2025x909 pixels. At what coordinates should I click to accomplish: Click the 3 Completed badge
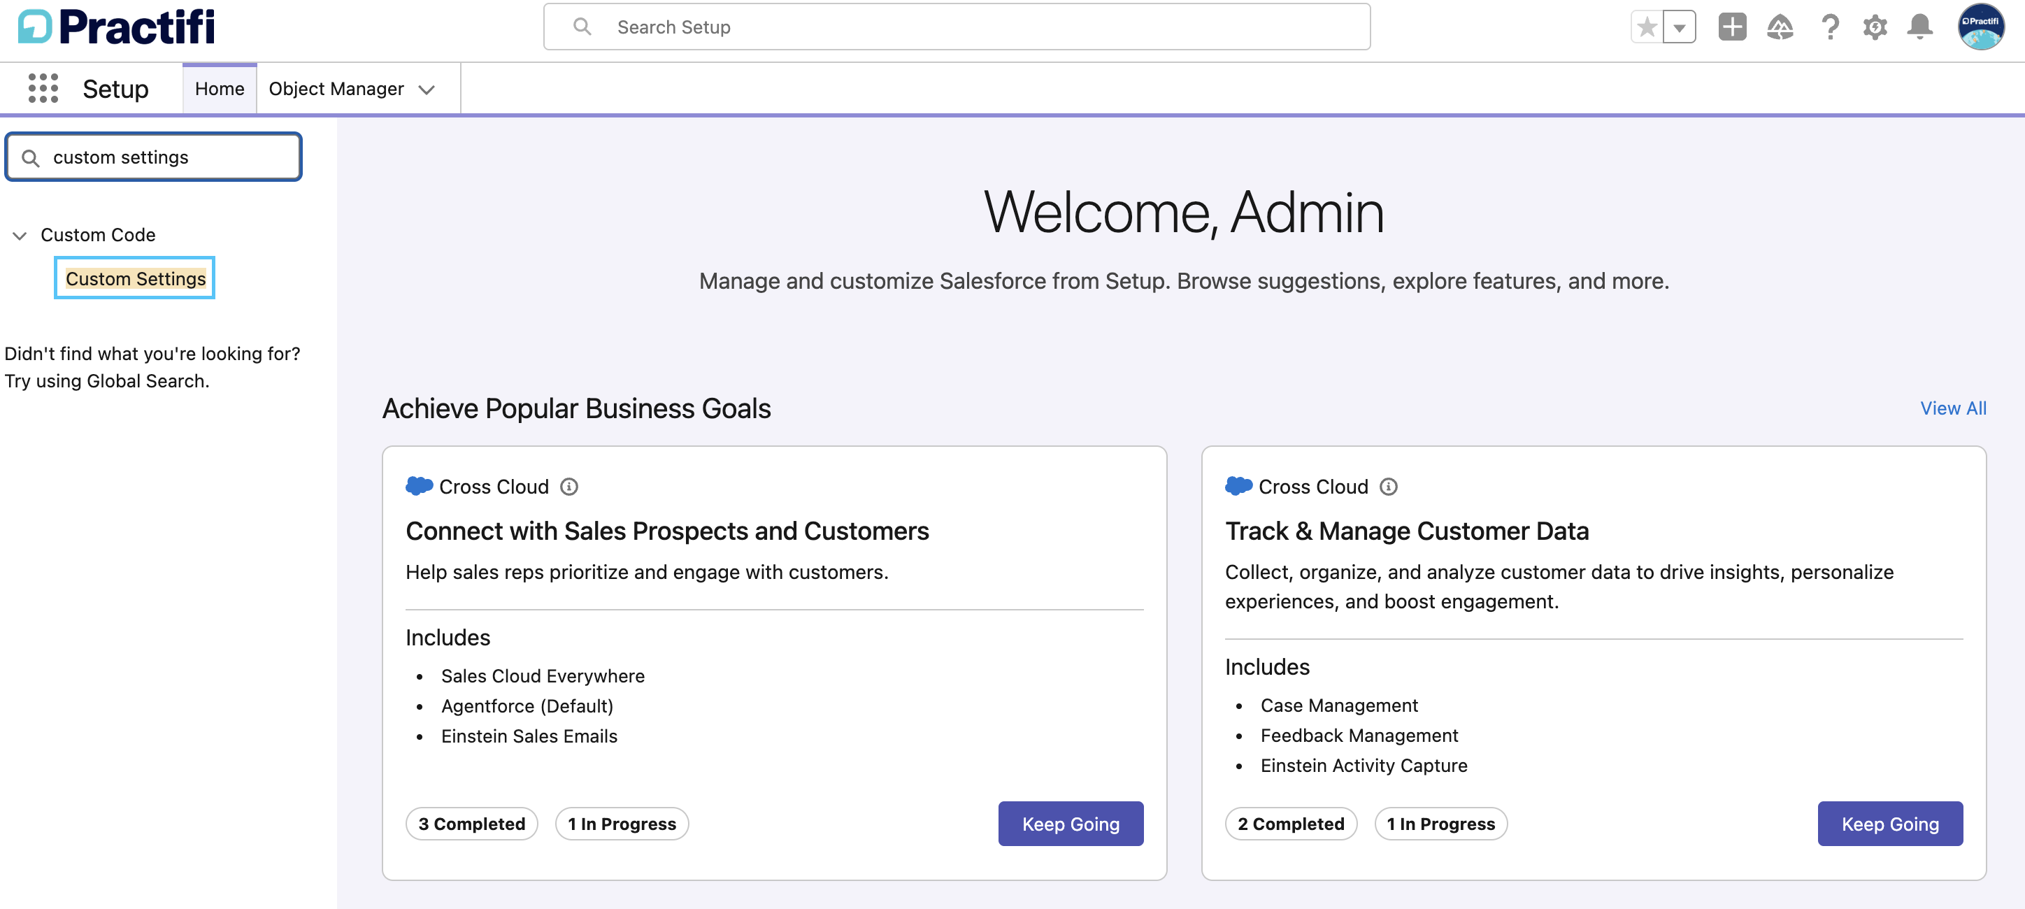472,823
